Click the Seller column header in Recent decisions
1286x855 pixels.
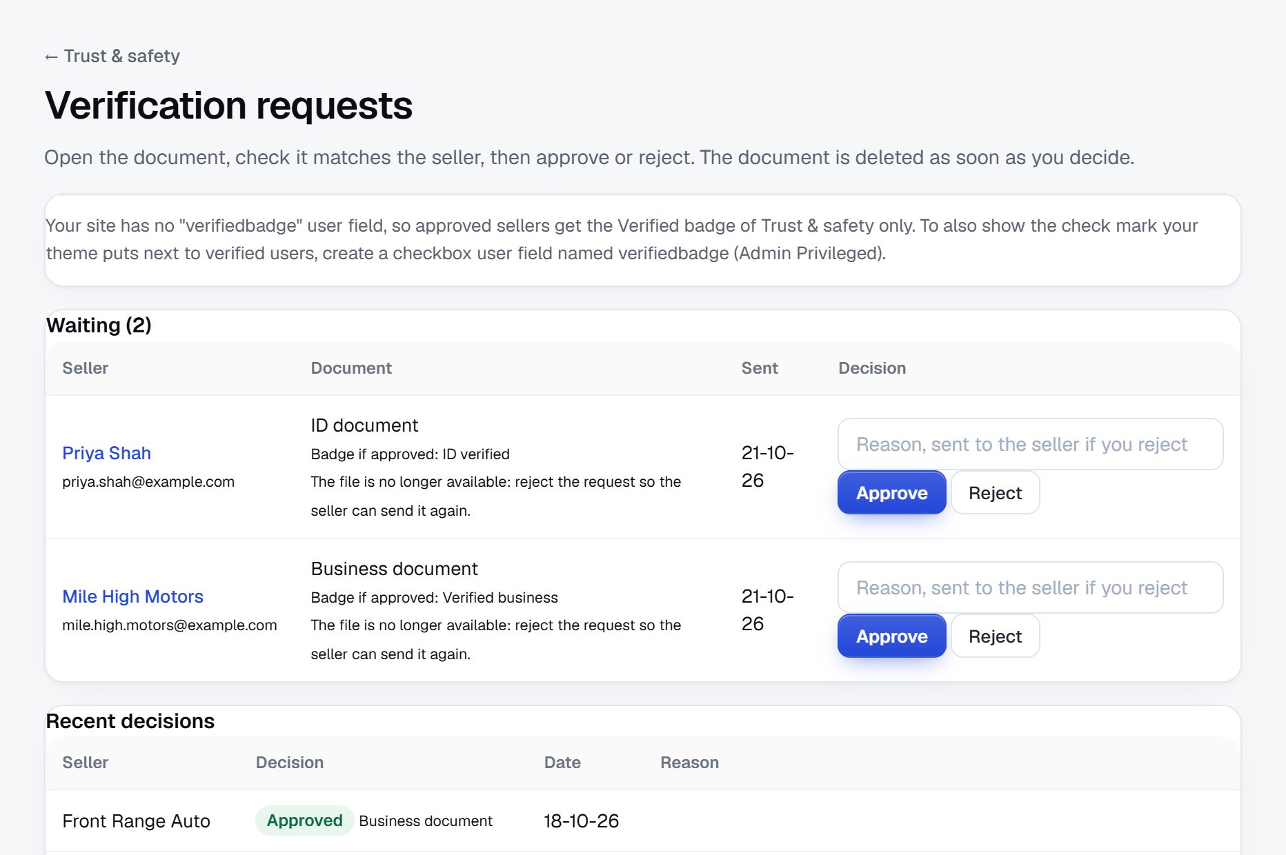coord(85,763)
